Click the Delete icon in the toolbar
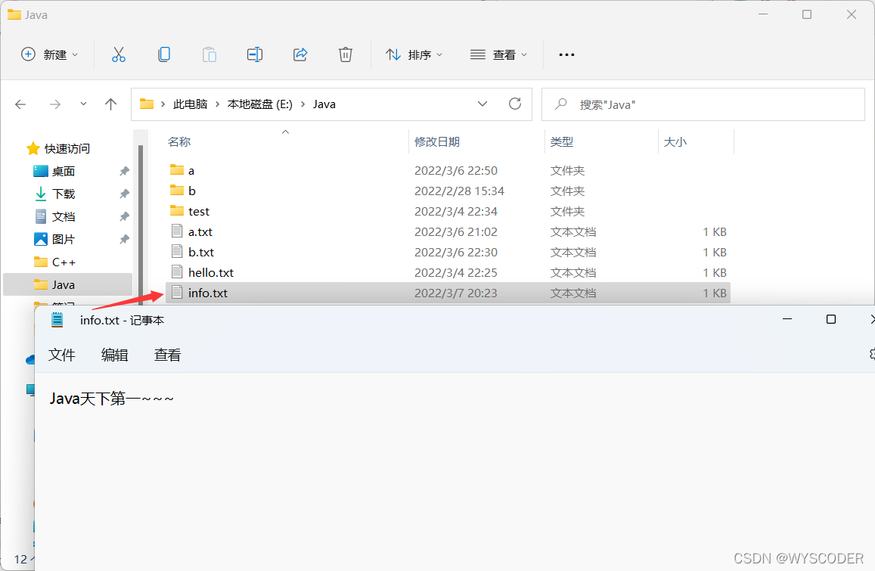 click(345, 54)
